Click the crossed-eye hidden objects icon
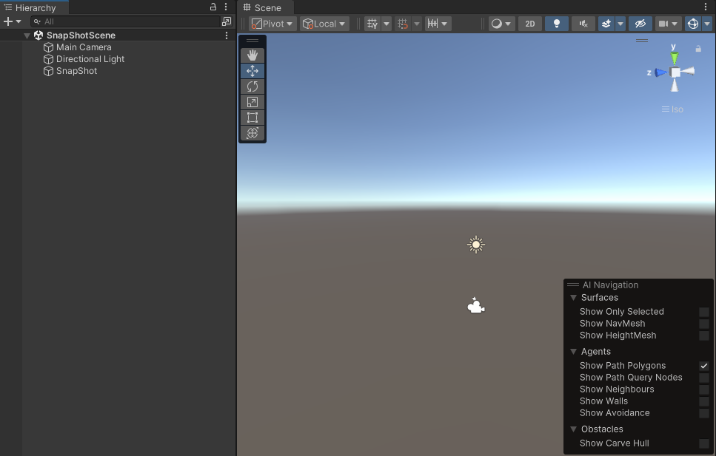This screenshot has height=456, width=716. point(640,24)
